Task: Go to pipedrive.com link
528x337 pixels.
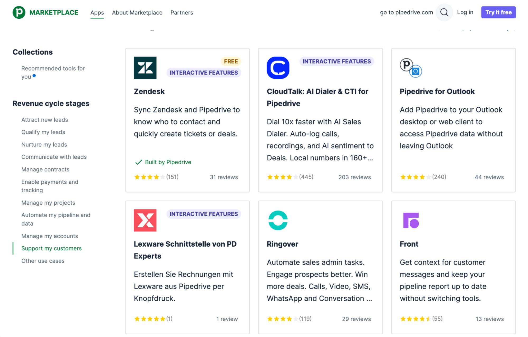Action: 406,12
